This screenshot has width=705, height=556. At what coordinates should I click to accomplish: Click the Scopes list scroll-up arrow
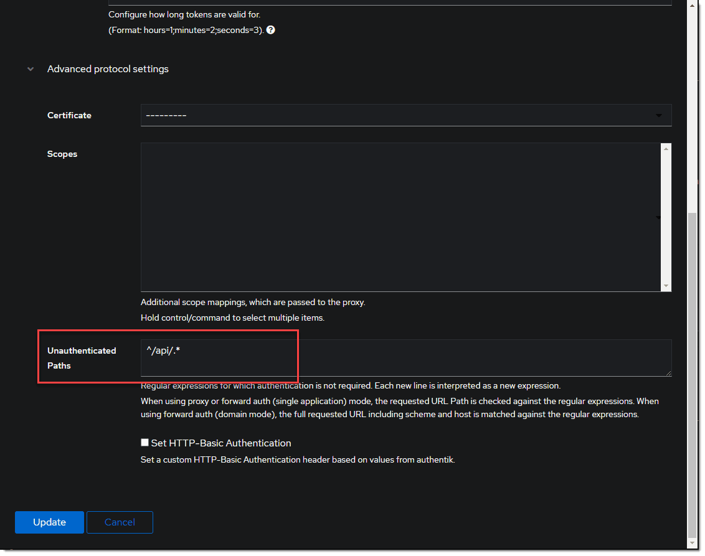(x=666, y=149)
